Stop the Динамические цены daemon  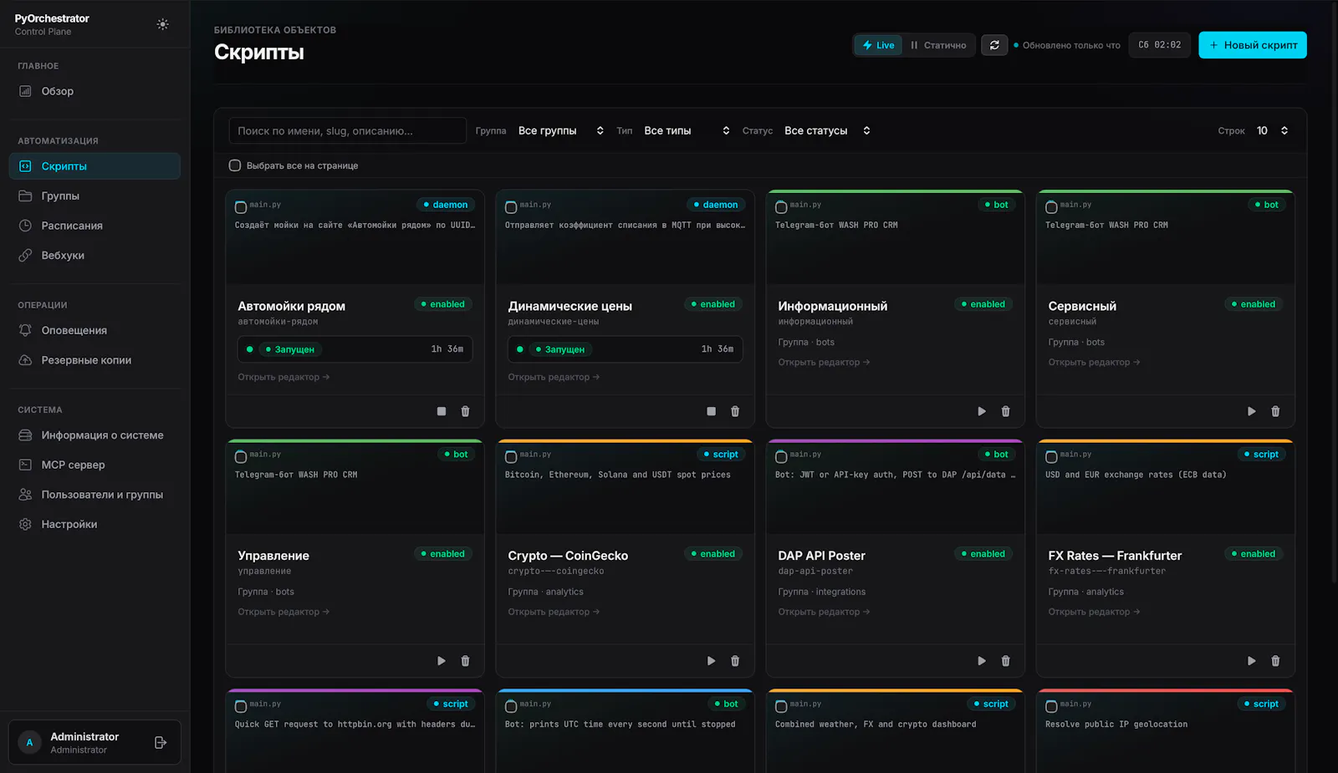(711, 411)
